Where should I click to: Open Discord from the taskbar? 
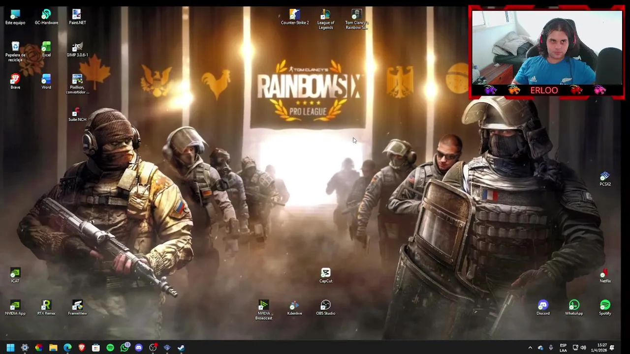[x=139, y=348]
